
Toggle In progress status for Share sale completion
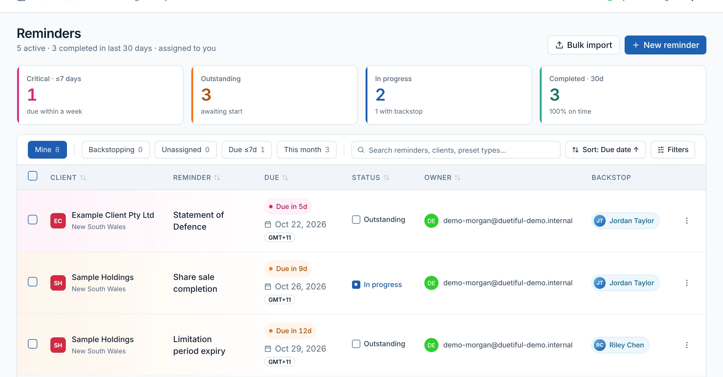356,285
